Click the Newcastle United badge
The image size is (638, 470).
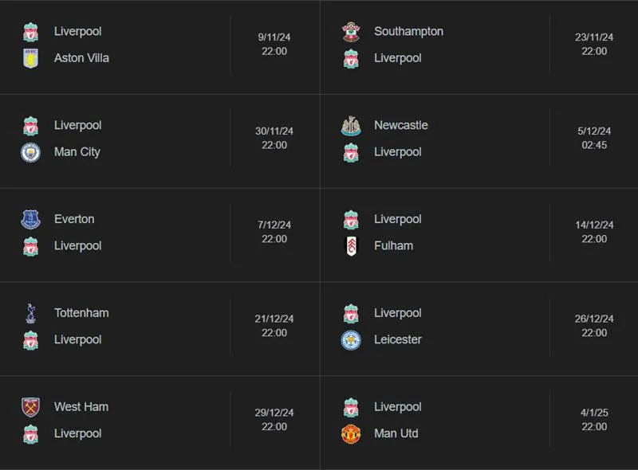tap(349, 125)
